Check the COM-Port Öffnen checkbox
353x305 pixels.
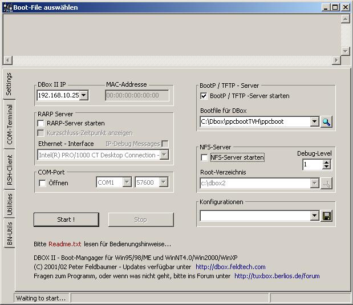[x=42, y=183]
